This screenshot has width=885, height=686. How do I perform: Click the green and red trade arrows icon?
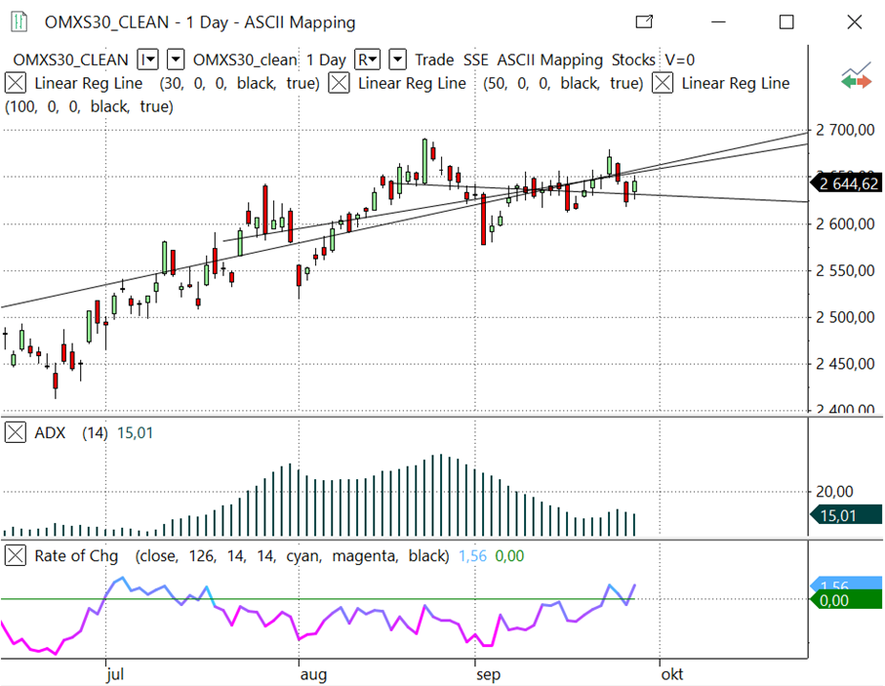[x=856, y=79]
